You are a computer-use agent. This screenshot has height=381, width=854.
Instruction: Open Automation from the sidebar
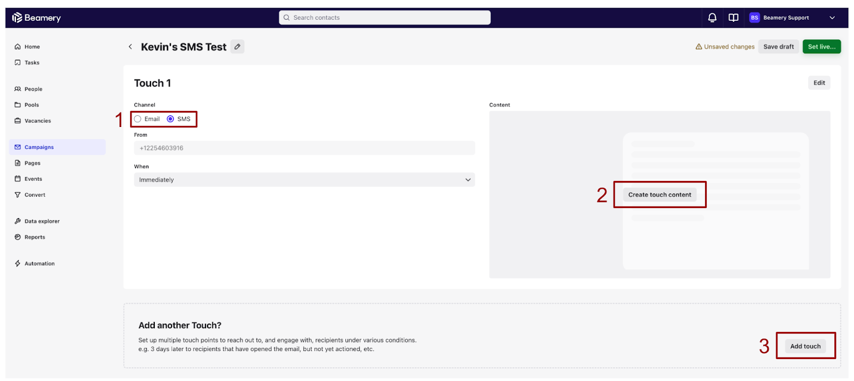pos(39,264)
